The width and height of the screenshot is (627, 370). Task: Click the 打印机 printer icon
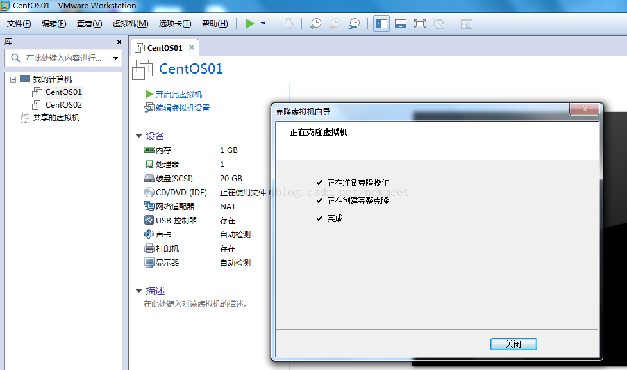click(x=149, y=248)
